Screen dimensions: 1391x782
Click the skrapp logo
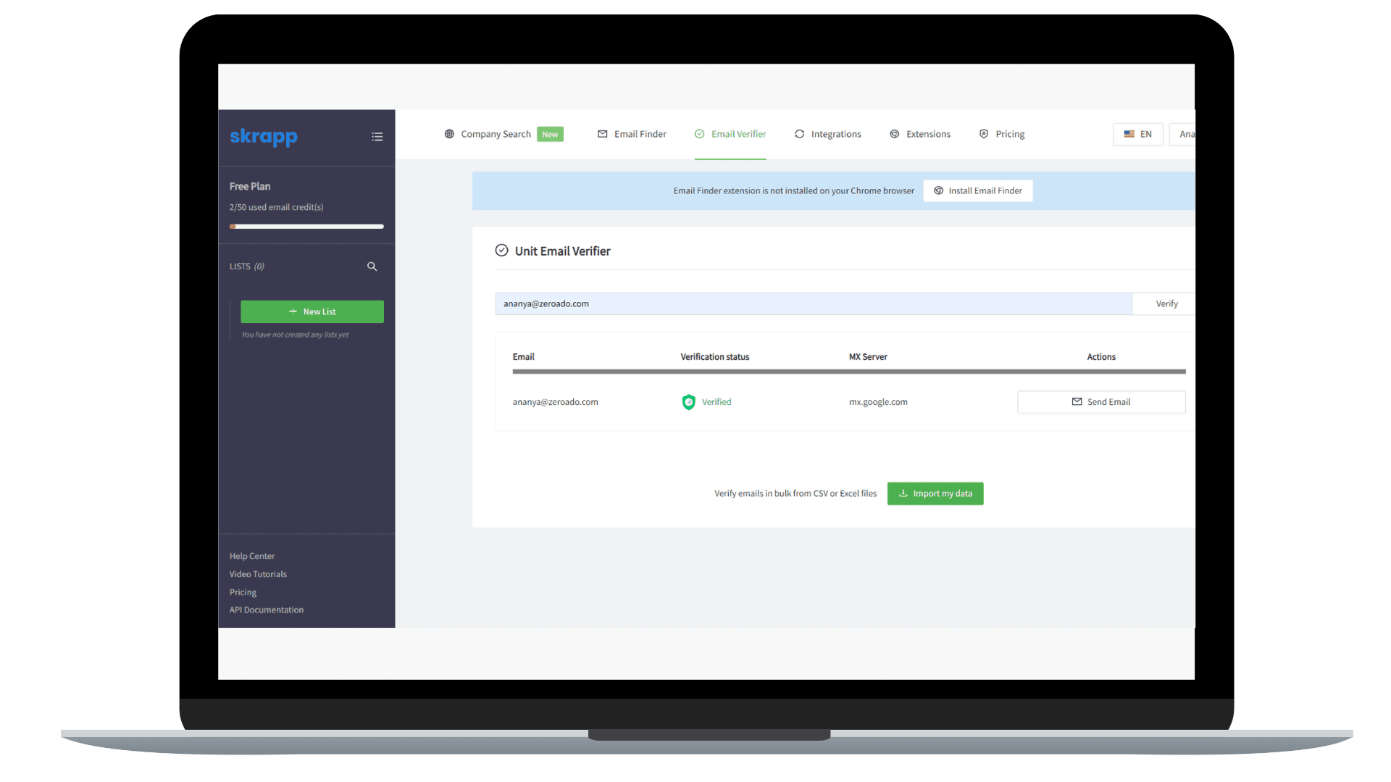click(x=263, y=137)
